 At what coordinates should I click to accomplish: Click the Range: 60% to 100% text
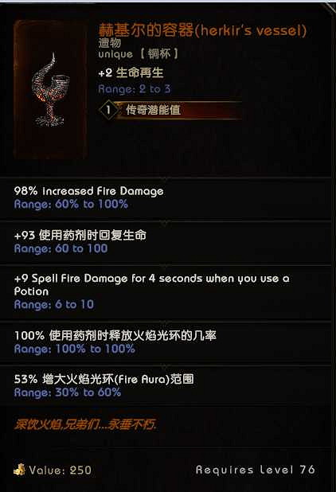(71, 205)
